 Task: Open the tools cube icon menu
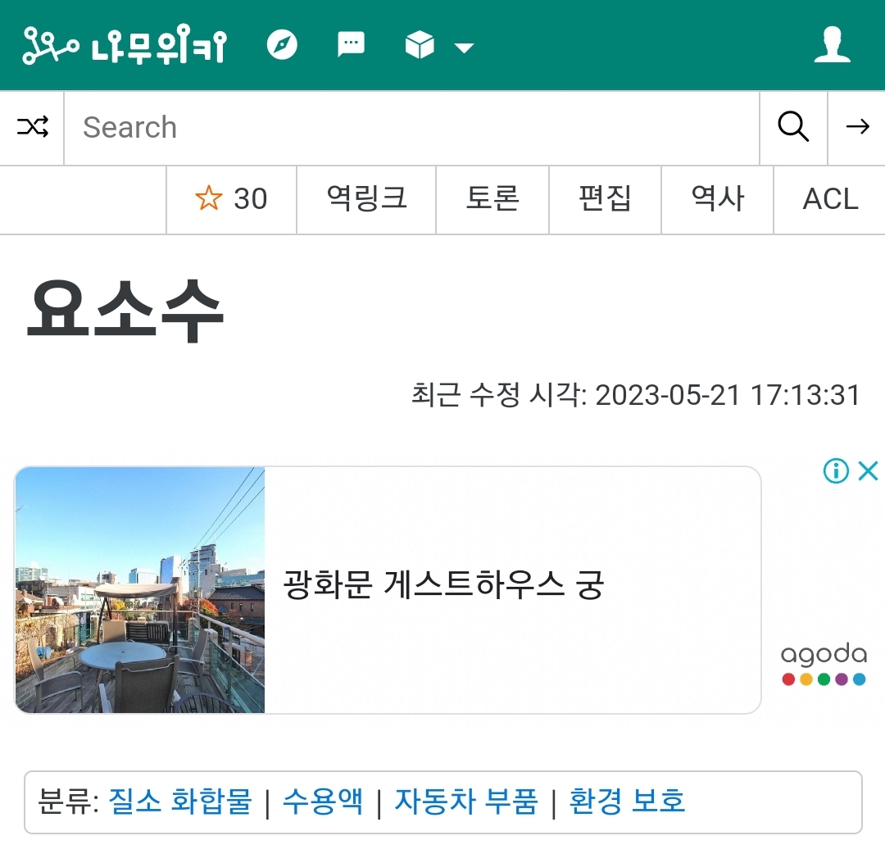pos(420,44)
